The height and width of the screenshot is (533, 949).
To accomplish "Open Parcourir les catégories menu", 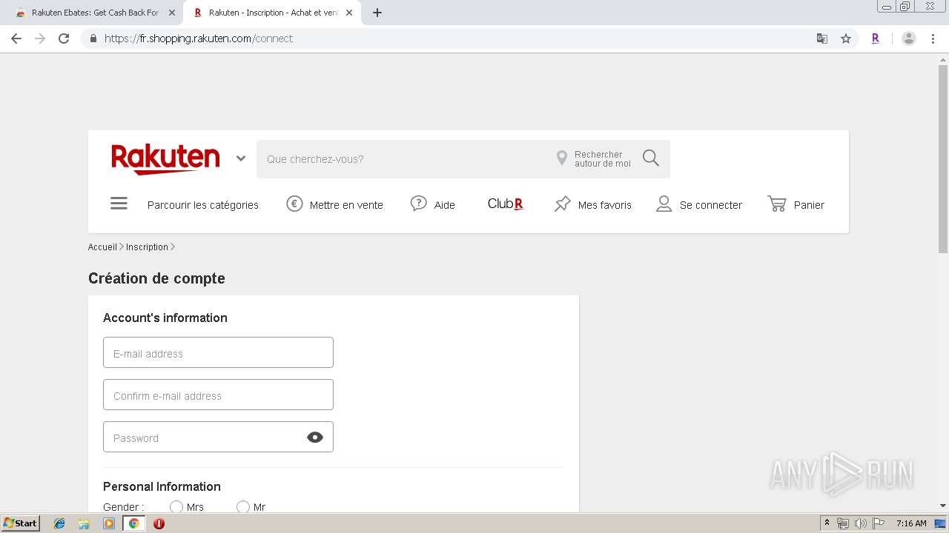I will pyautogui.click(x=203, y=205).
